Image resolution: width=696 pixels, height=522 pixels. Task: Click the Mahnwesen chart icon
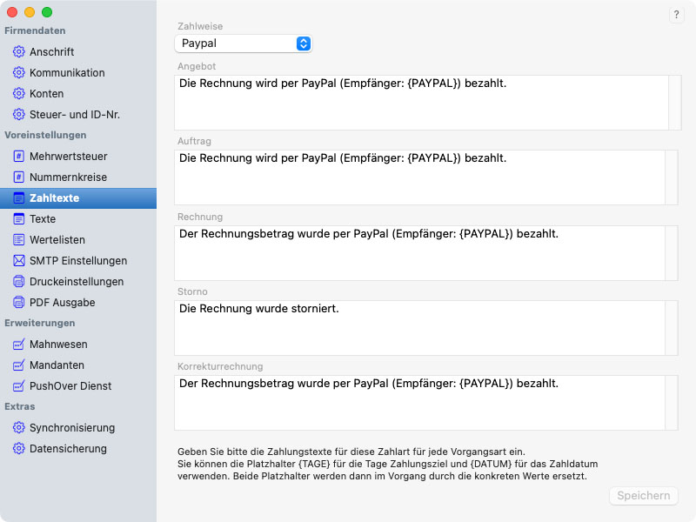point(18,345)
